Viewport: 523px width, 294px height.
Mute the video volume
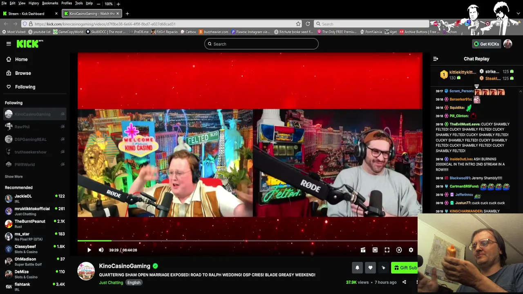click(x=101, y=250)
